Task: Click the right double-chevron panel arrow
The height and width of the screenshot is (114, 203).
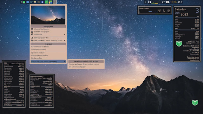Action: pyautogui.click(x=182, y=2)
